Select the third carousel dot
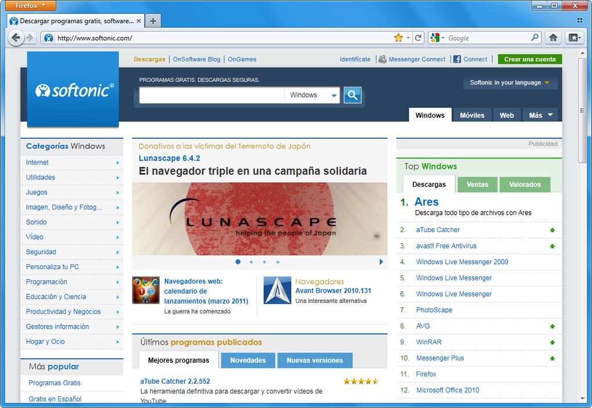The width and height of the screenshot is (592, 408). pyautogui.click(x=264, y=262)
